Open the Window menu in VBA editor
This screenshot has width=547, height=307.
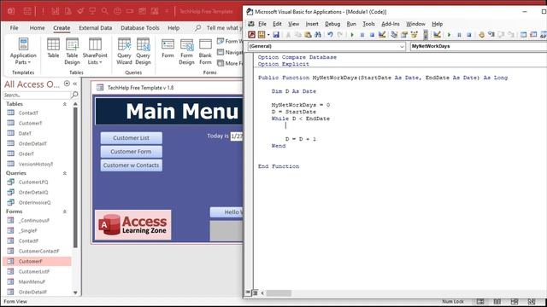pyautogui.click(x=415, y=24)
